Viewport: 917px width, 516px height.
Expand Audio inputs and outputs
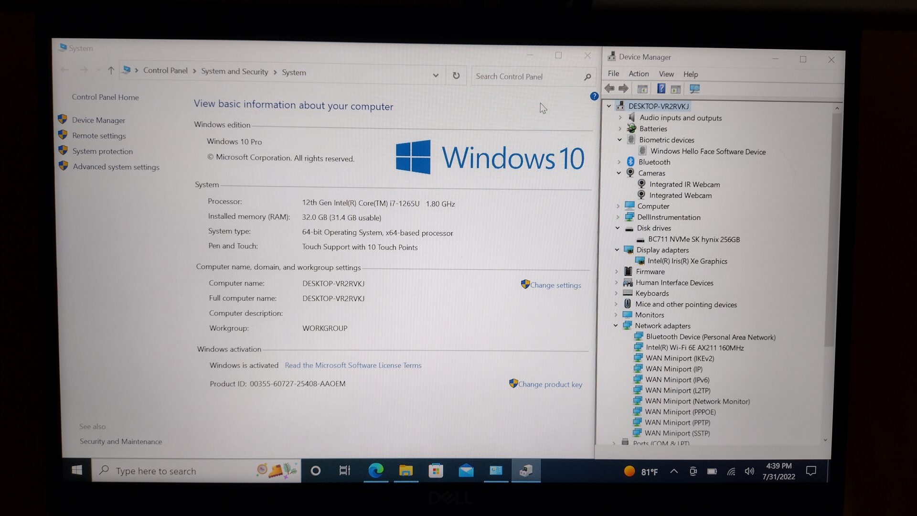[620, 118]
